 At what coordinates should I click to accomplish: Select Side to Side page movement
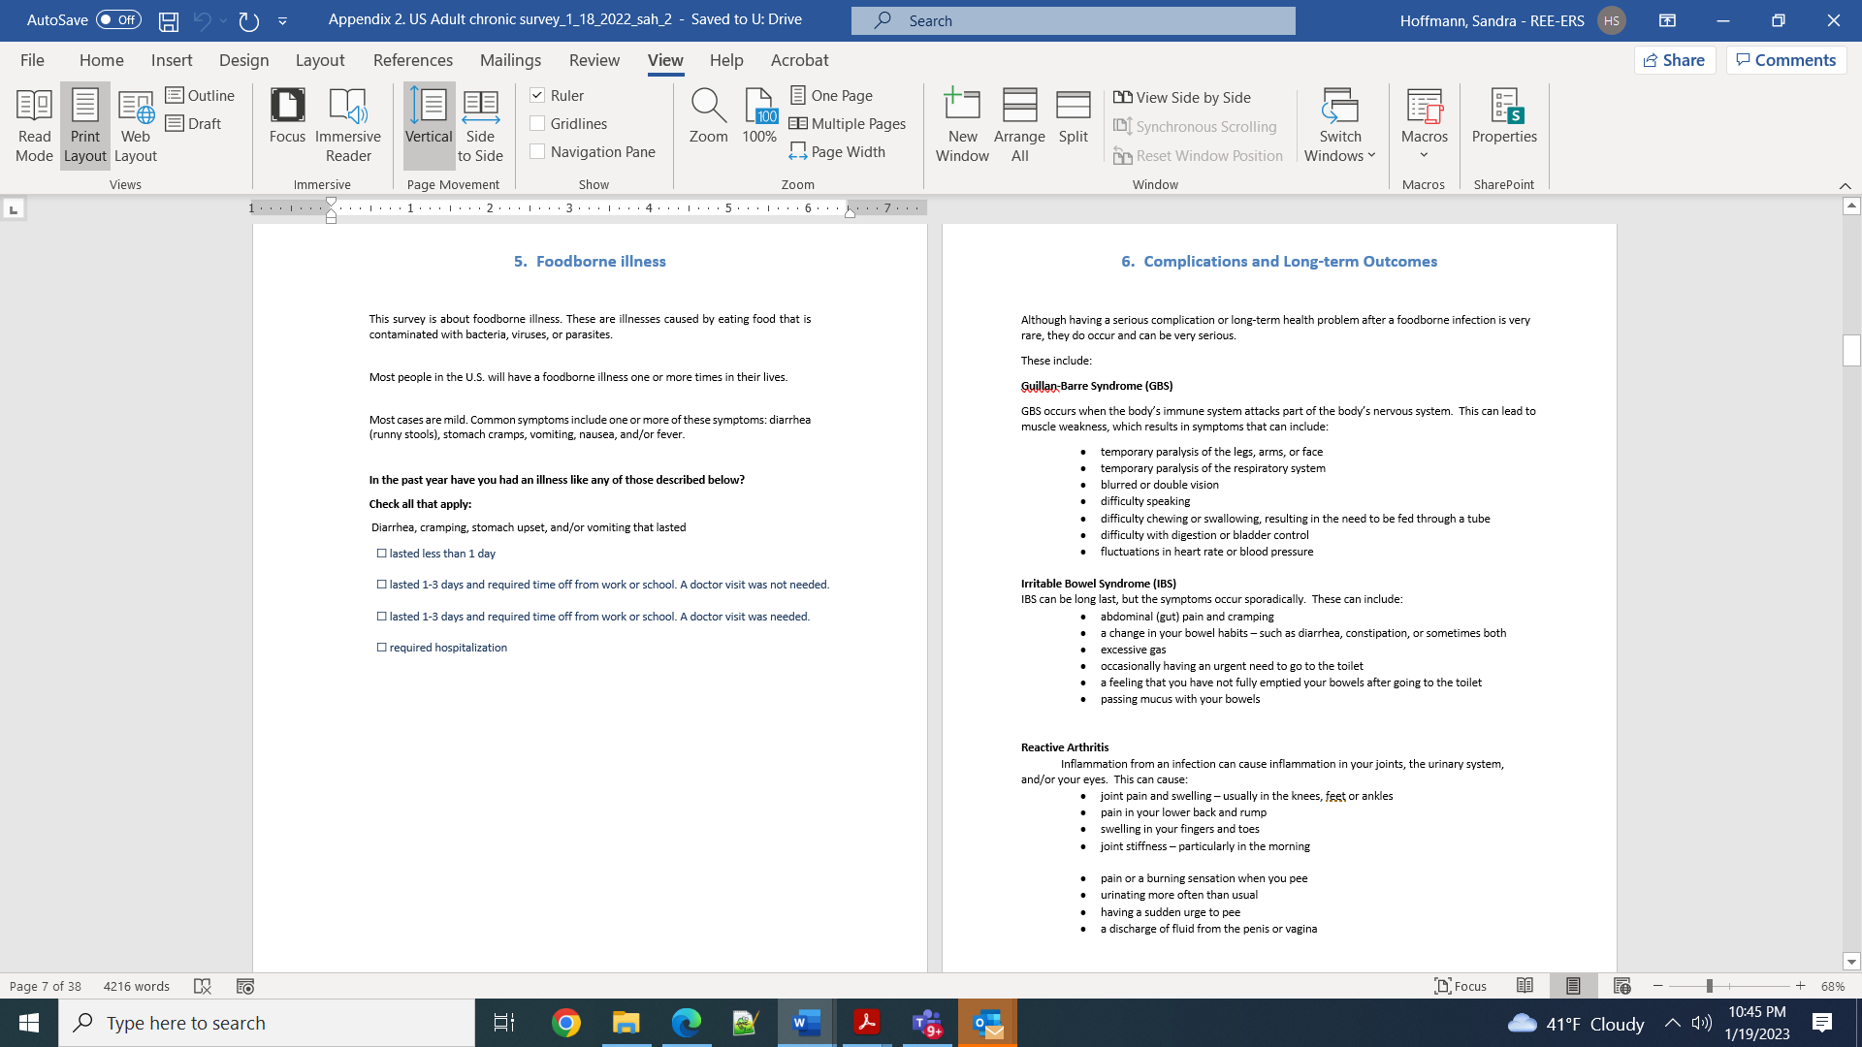(480, 126)
